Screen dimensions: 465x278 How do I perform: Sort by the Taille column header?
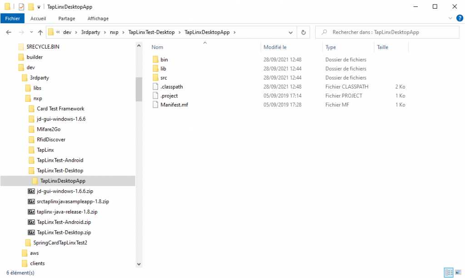(x=382, y=47)
